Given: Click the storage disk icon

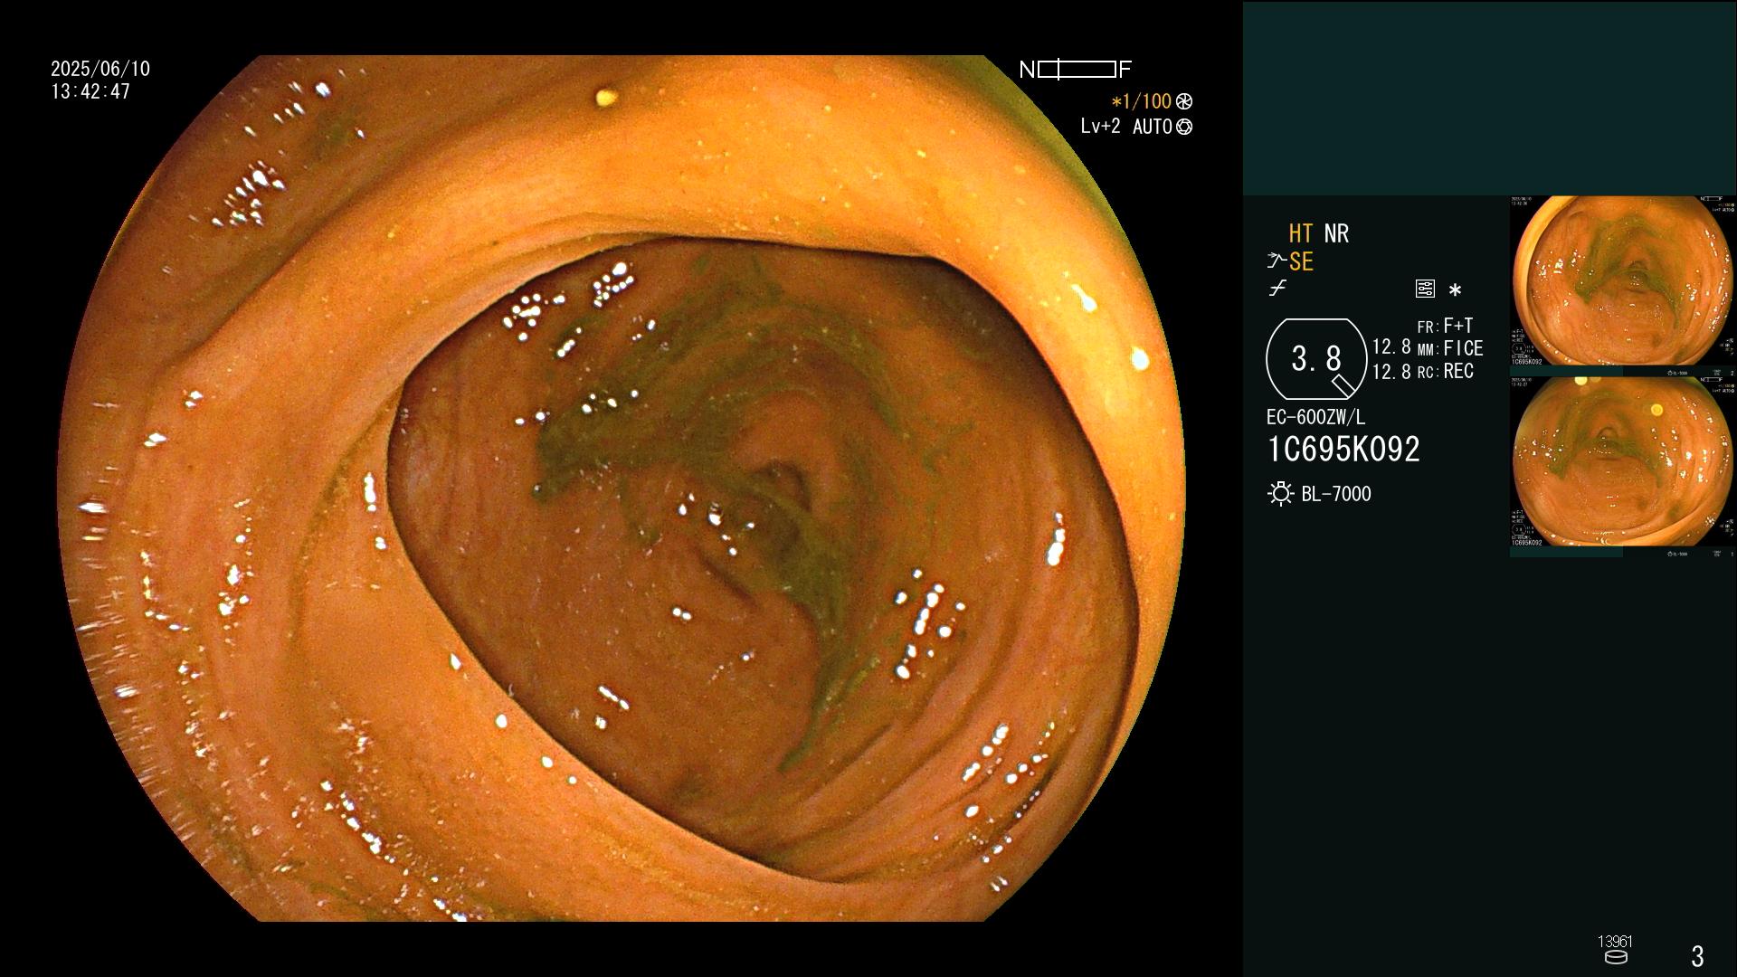Looking at the screenshot, I should click(x=1616, y=957).
